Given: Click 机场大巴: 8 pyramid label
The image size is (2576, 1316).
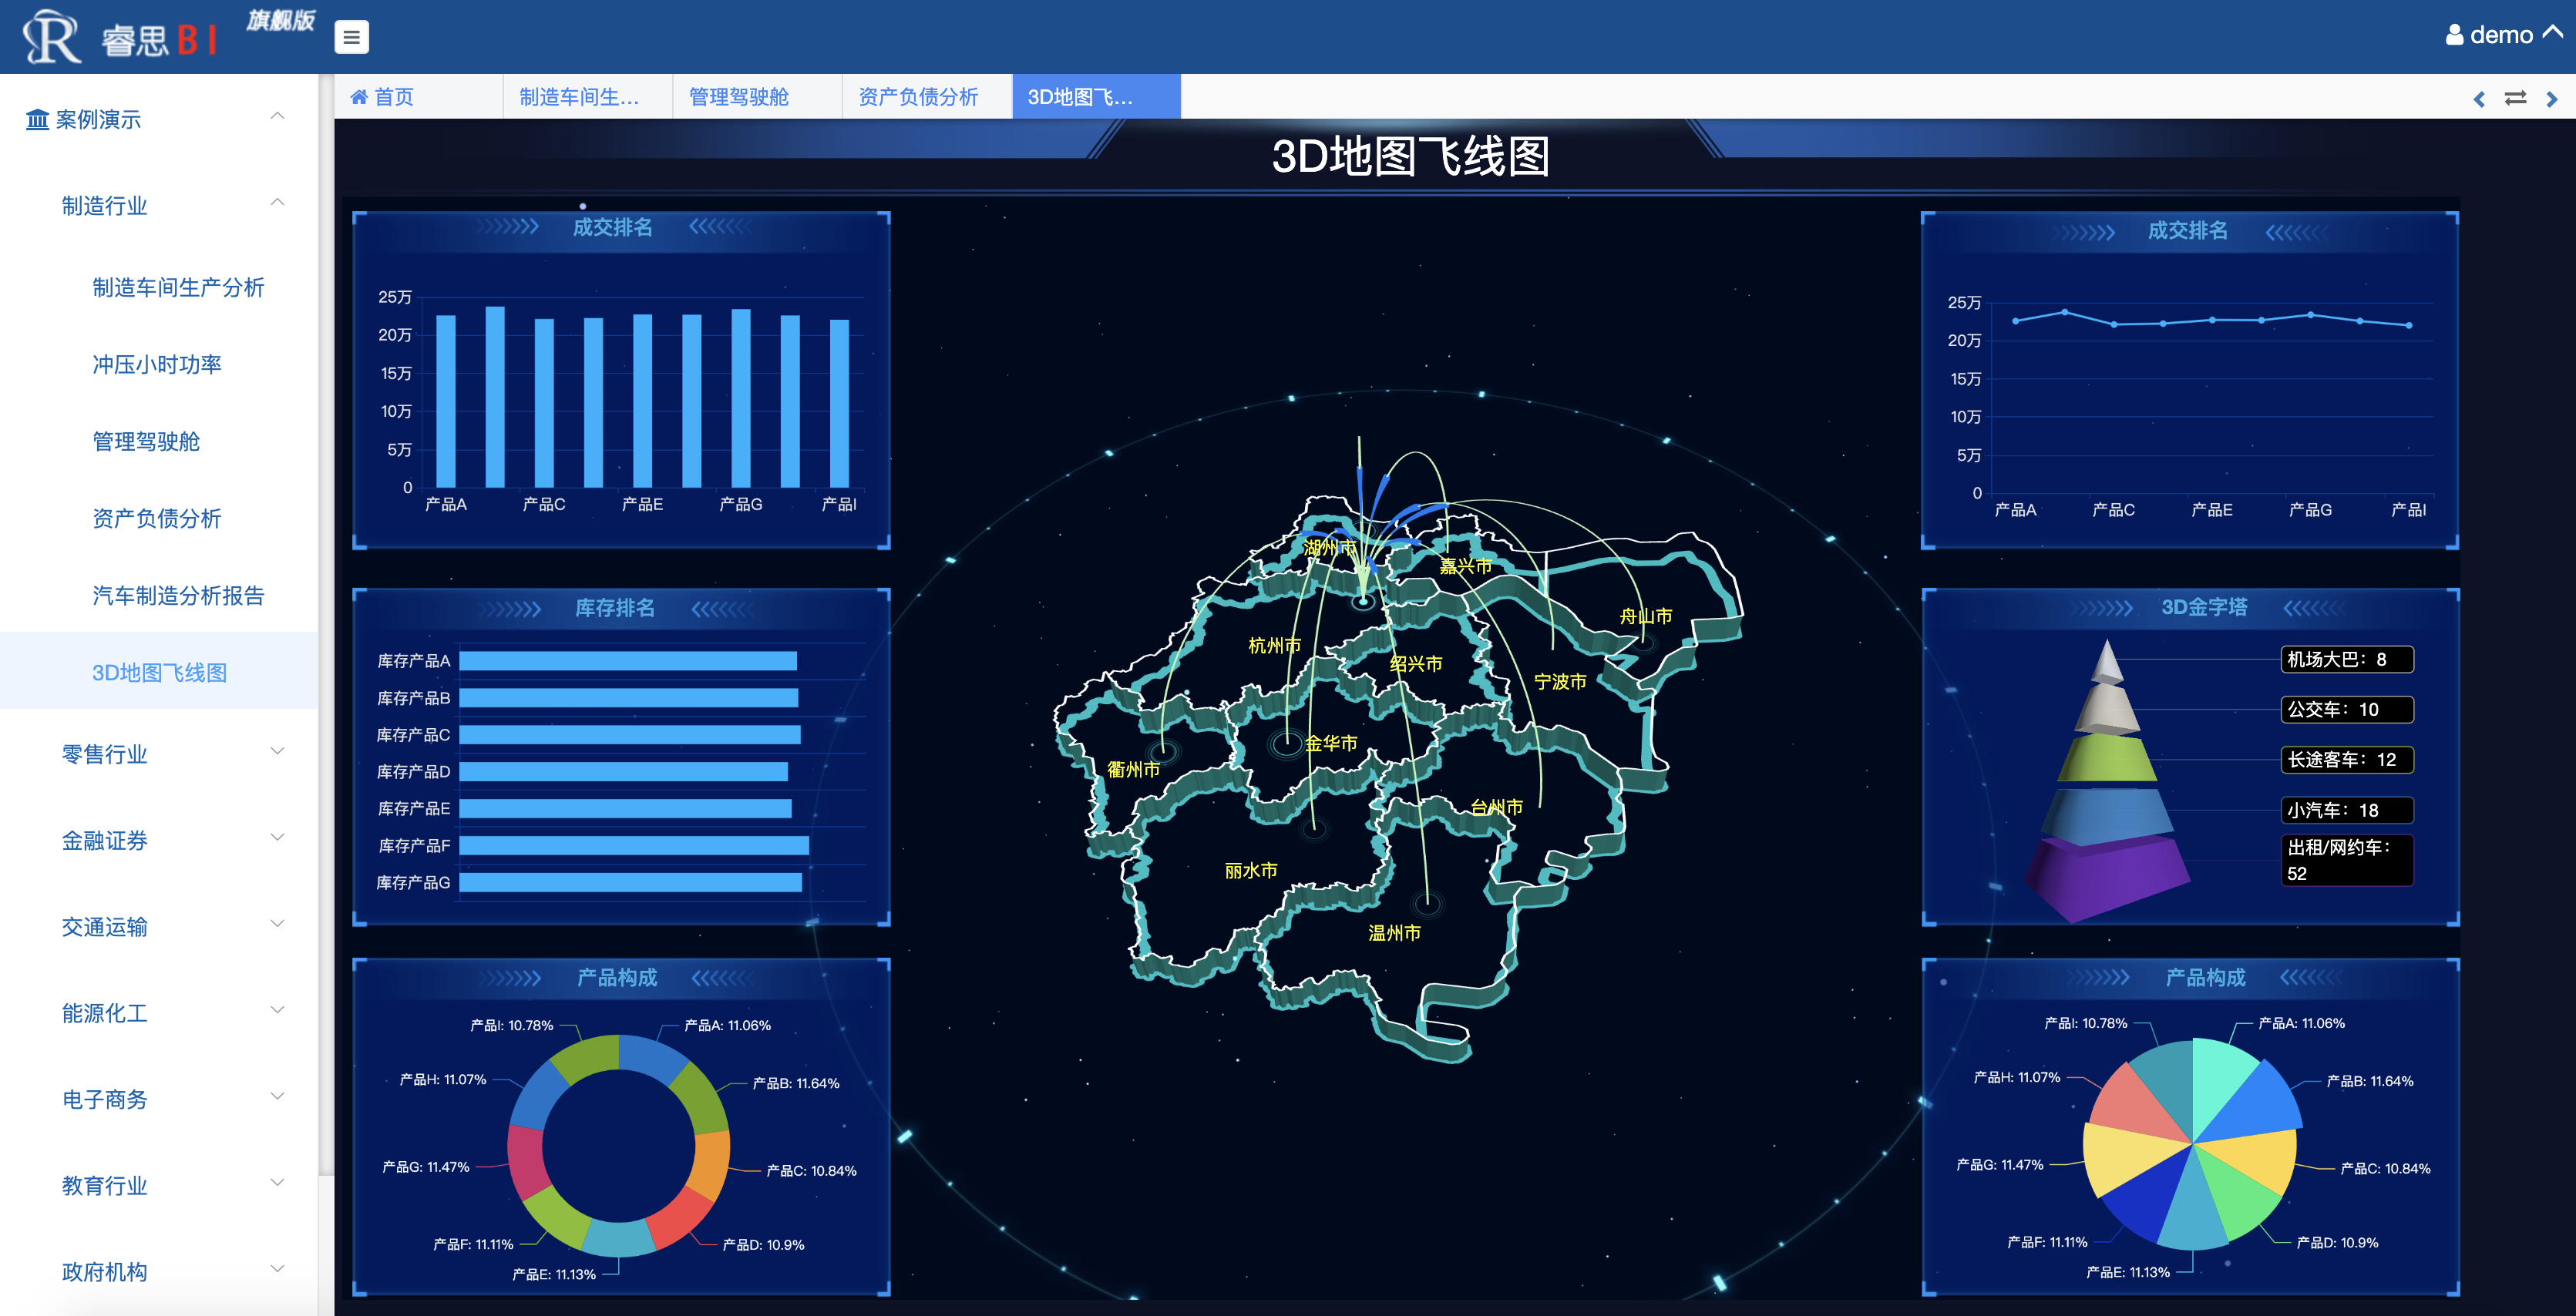Looking at the screenshot, I should pos(2346,660).
